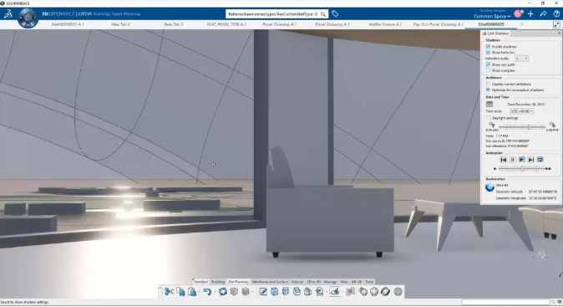This screenshot has width=563, height=307.
Task: Enable the Daylight savings checkbox
Action: (489, 118)
